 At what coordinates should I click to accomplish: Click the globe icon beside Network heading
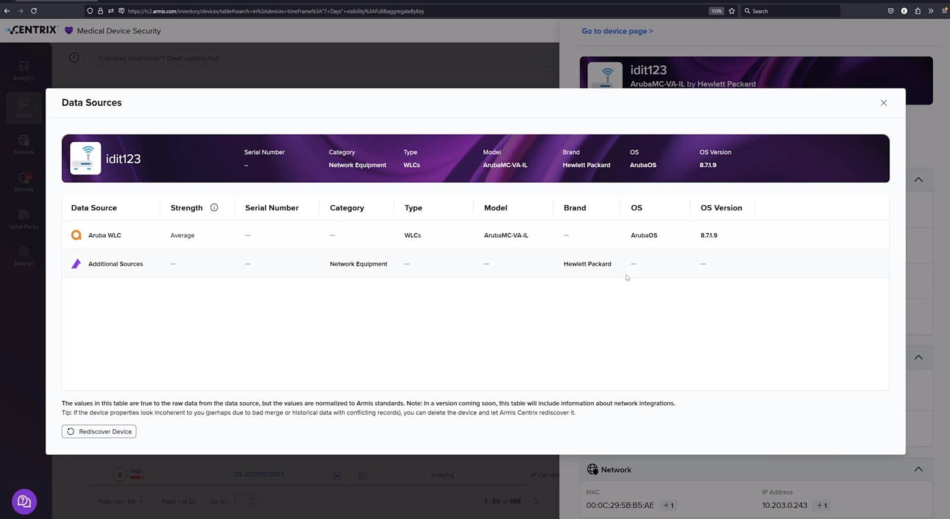point(593,469)
